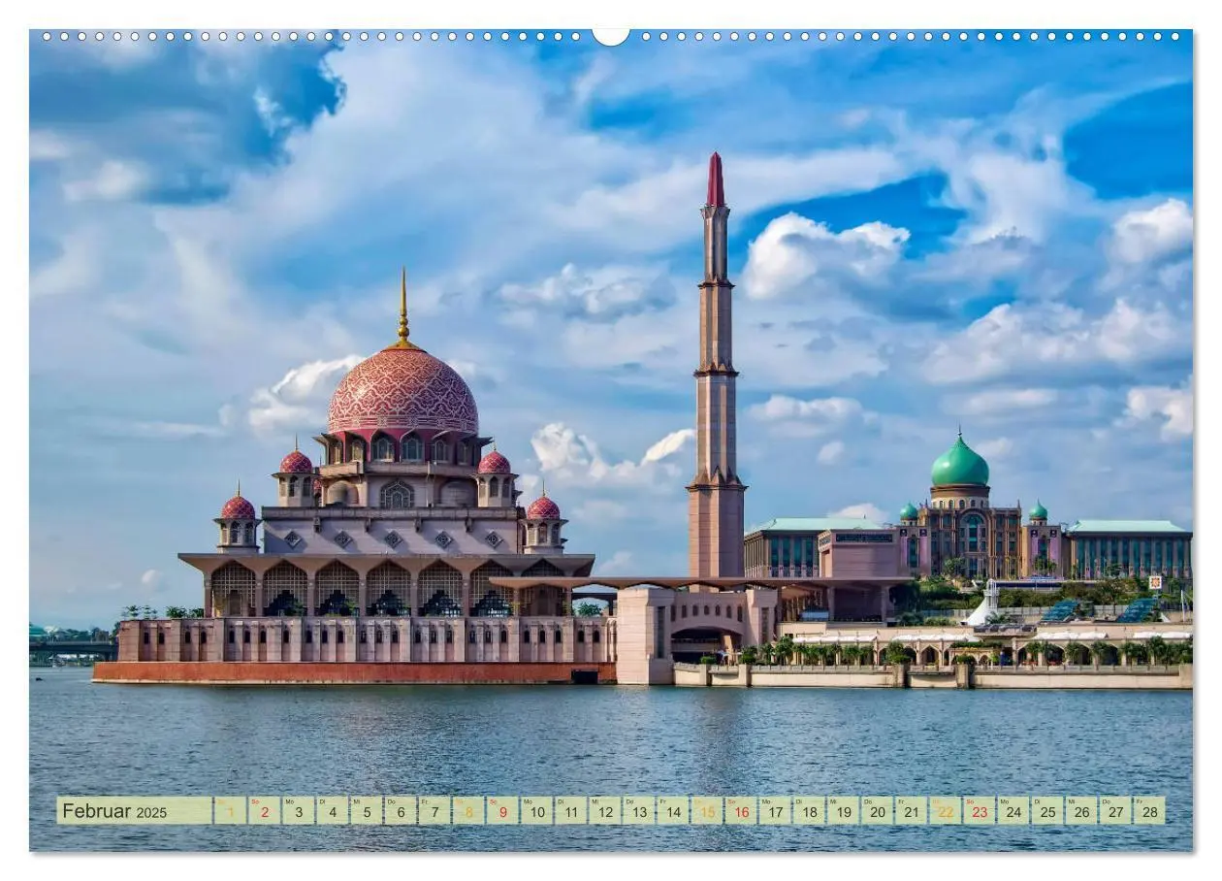Viewport: 1222px width, 881px height.
Task: Select Saturday 8 in the calendar strip
Action: coord(468,810)
